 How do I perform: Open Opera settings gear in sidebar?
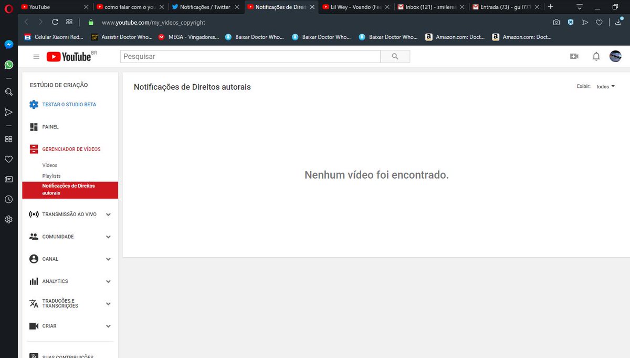point(8,220)
